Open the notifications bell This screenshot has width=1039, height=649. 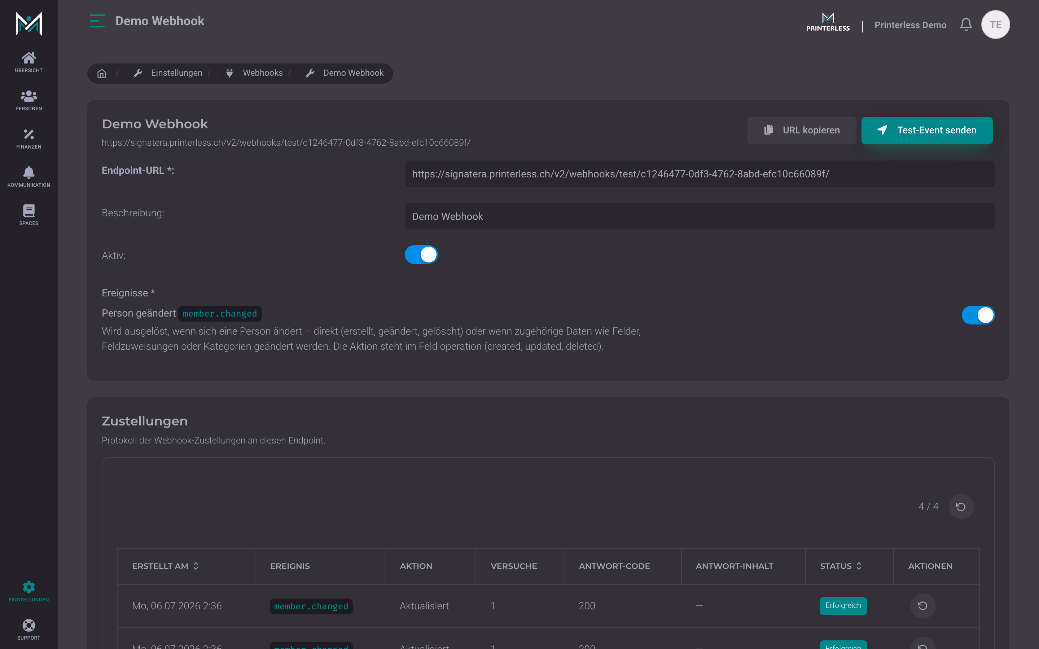click(966, 25)
